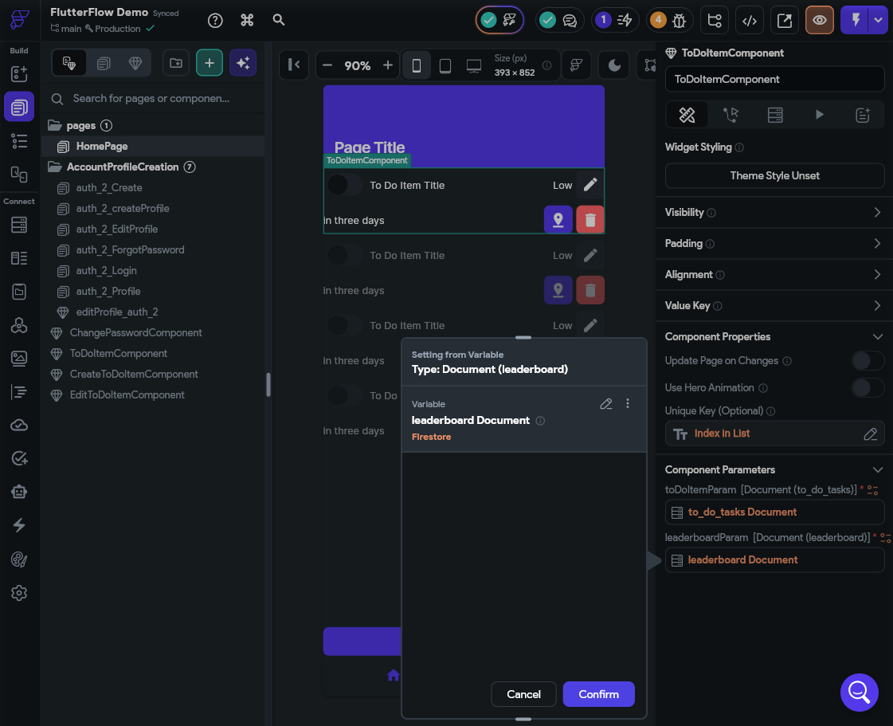Select the components diamond tab in page panel
The width and height of the screenshot is (893, 726).
pos(135,63)
